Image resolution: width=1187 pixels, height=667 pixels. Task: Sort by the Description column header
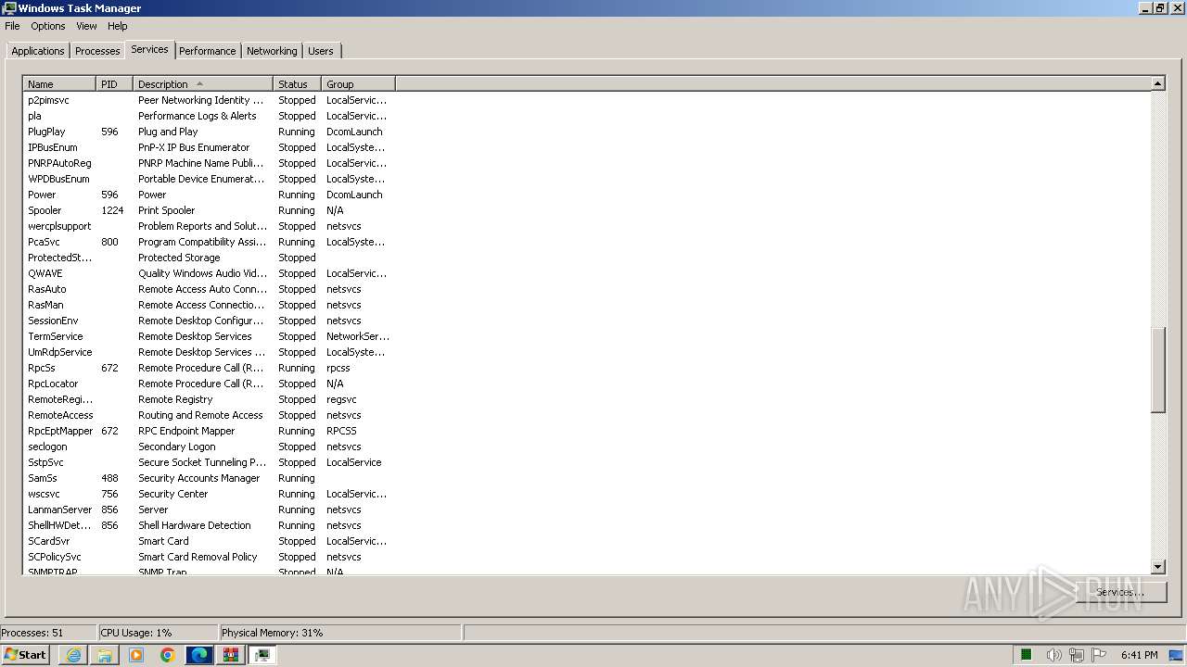tap(203, 84)
